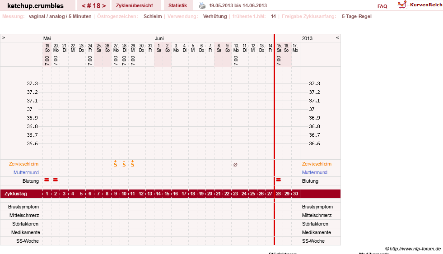Expand the chart with the > arrow at top left
This screenshot has width=443, height=254.
(x=4, y=37)
